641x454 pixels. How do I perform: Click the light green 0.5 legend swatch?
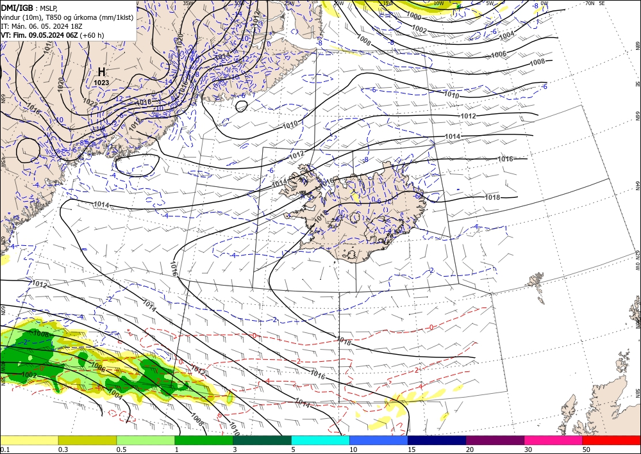tap(146, 440)
